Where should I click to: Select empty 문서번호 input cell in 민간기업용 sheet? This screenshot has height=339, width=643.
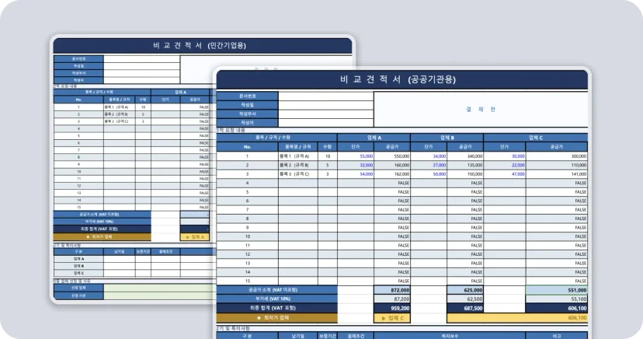[141, 58]
